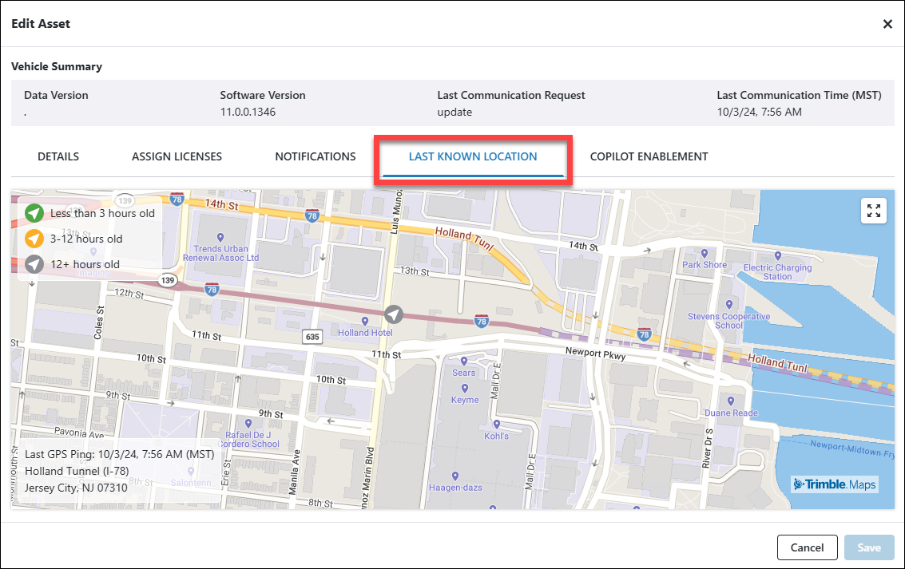This screenshot has height=569, width=905.
Task: Click the Kohl's map pin
Action: 497,424
